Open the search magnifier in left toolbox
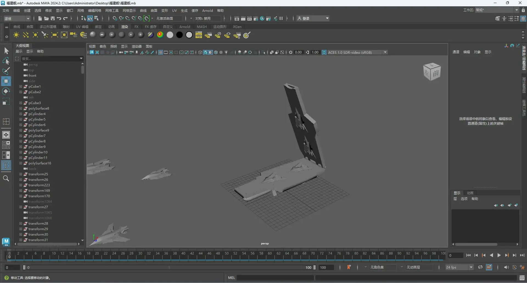This screenshot has width=527, height=283. 6,178
